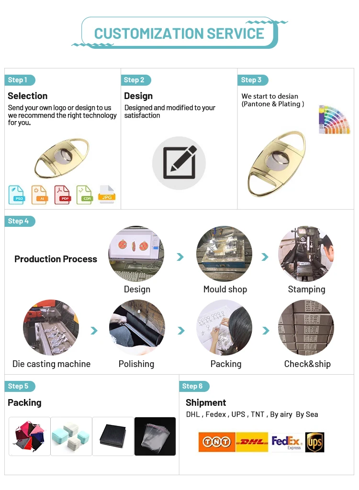Image resolution: width=359 pixels, height=490 pixels.
Task: Click the FedEx Express logo
Action: pos(286,442)
